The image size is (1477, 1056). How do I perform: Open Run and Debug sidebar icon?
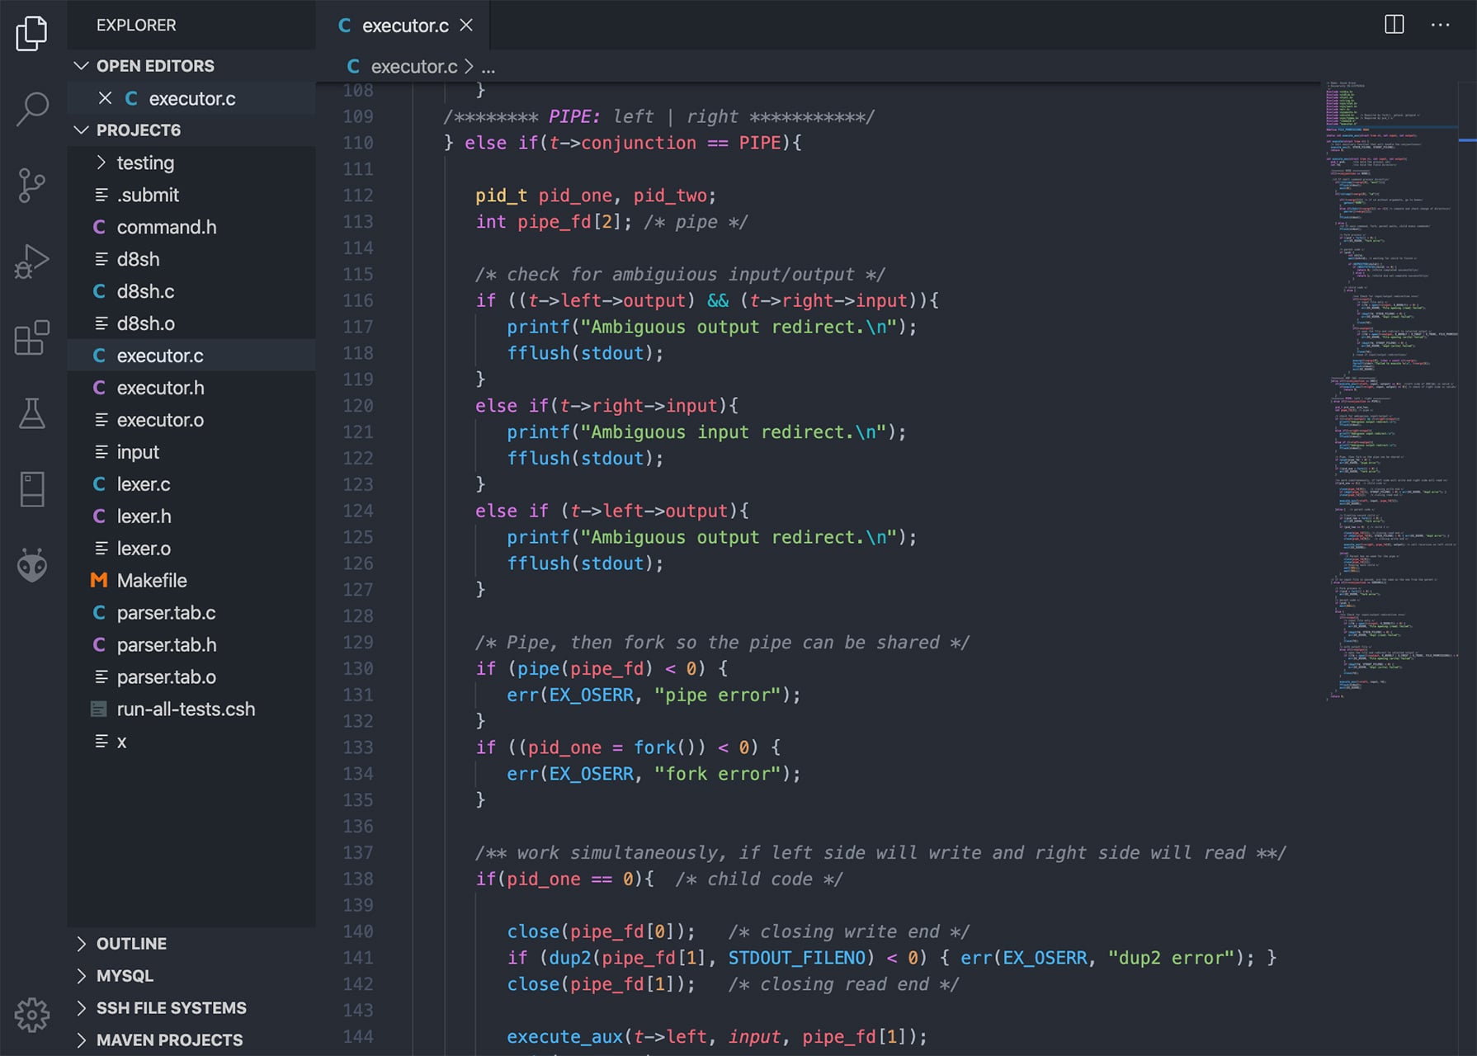click(x=31, y=260)
